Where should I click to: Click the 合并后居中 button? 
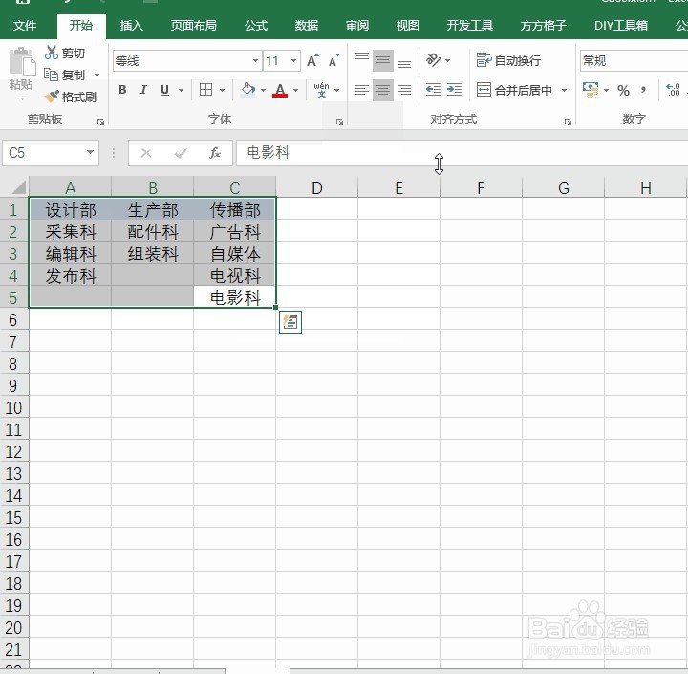tap(514, 90)
